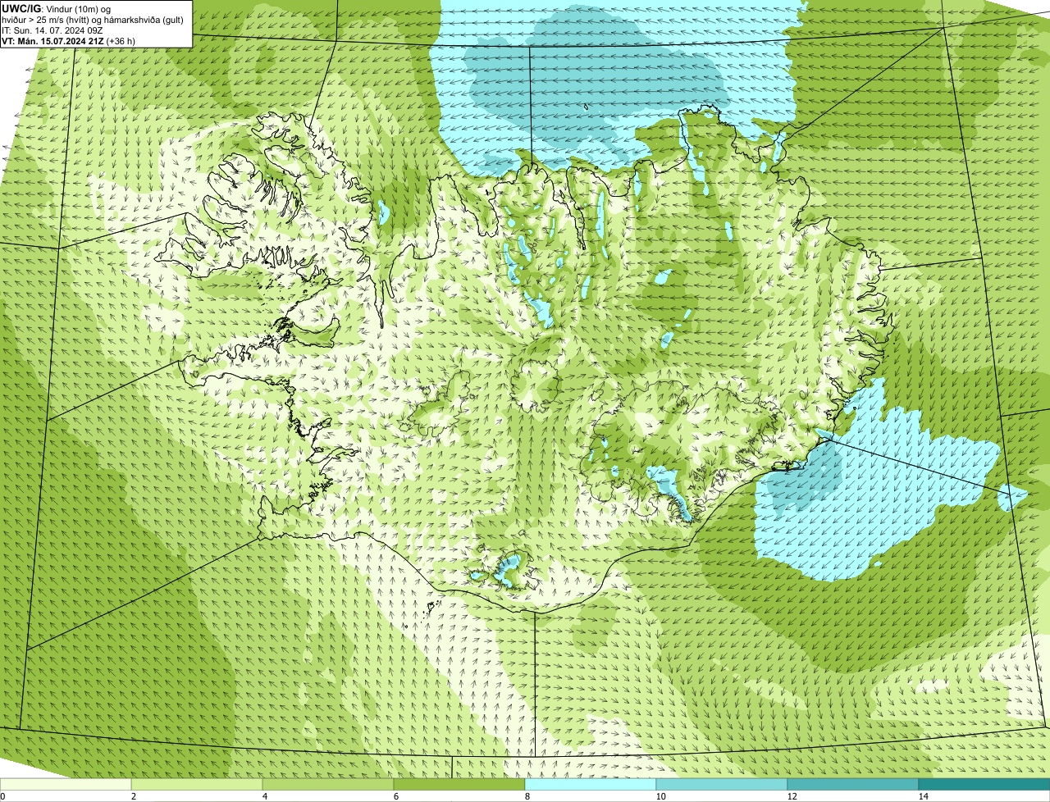The height and width of the screenshot is (802, 1050).
Task: Click the '4' tick label under the color bar
Action: pos(264,796)
